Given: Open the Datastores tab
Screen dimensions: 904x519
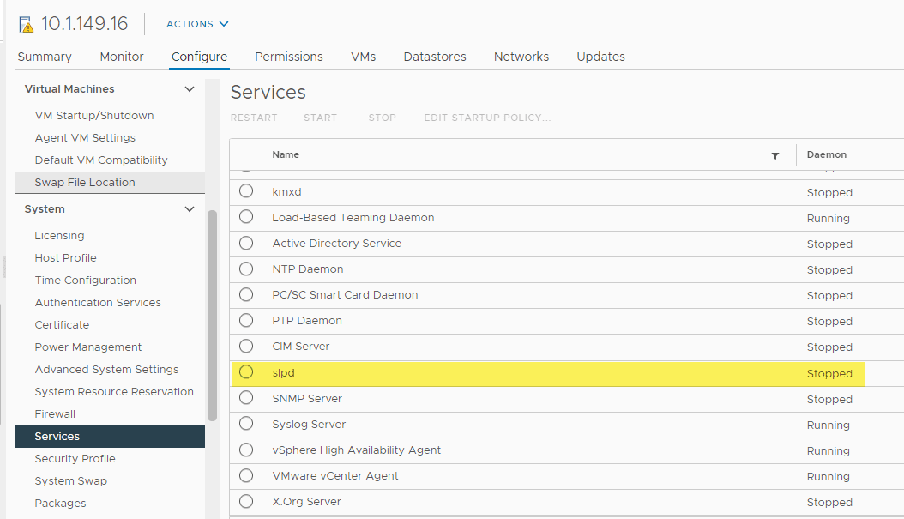Looking at the screenshot, I should tap(435, 57).
